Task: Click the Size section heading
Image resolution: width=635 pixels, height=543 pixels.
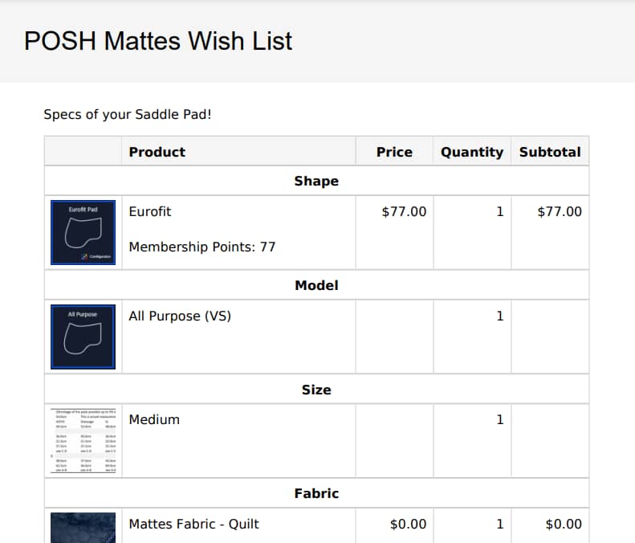Action: click(316, 390)
